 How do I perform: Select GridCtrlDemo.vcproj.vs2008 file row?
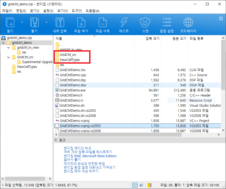pyautogui.click(x=138, y=131)
